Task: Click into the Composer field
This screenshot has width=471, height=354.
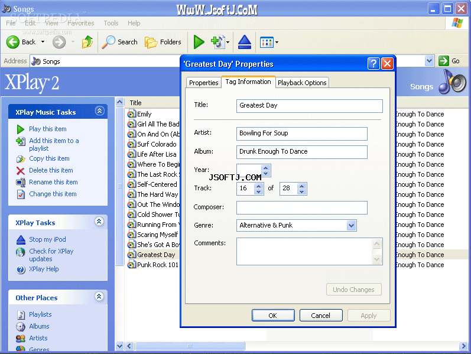Action: [x=301, y=207]
